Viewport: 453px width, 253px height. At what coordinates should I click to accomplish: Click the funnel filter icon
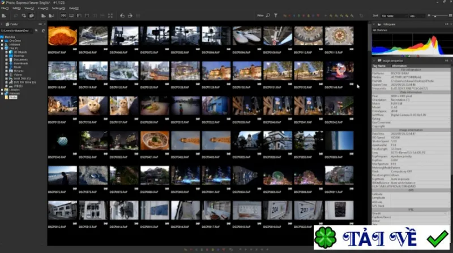point(276,16)
